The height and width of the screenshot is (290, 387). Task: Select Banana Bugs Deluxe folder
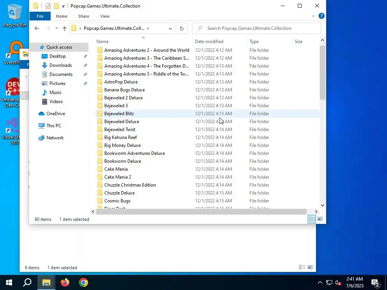(x=207, y=90)
